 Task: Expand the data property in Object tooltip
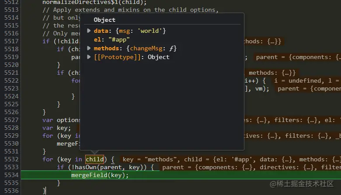[x=89, y=31]
